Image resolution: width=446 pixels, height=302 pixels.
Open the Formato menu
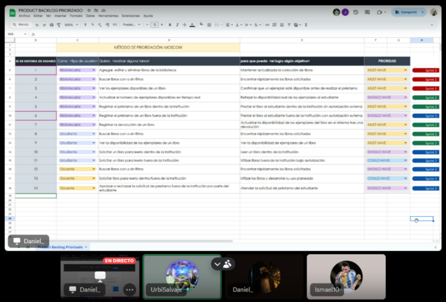(76, 16)
